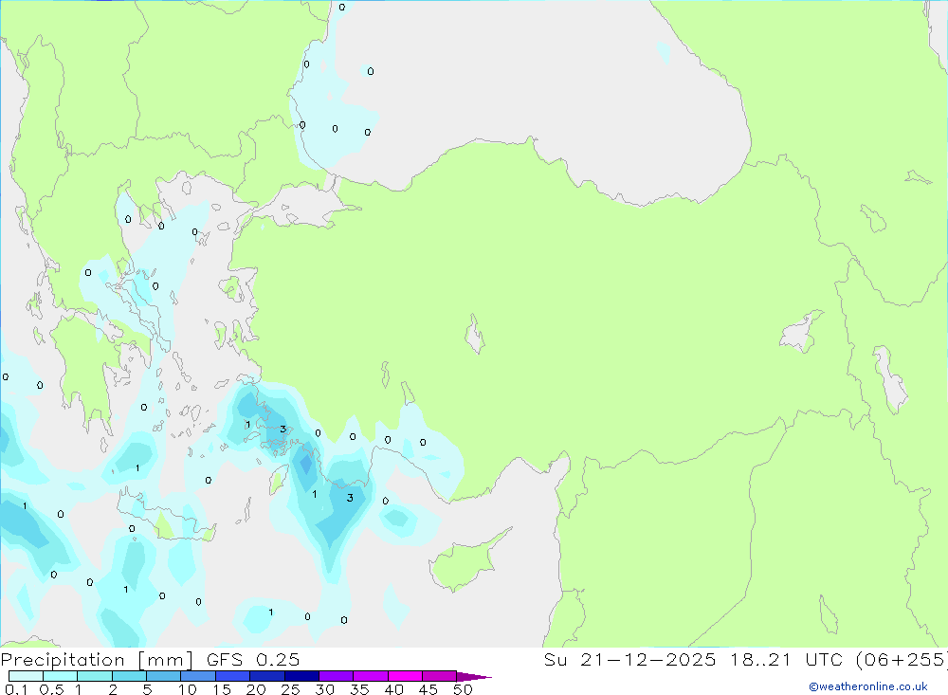Image resolution: width=948 pixels, height=695 pixels.
Task: Pick the 10–15 mm legend color swatch
Action: [198, 676]
